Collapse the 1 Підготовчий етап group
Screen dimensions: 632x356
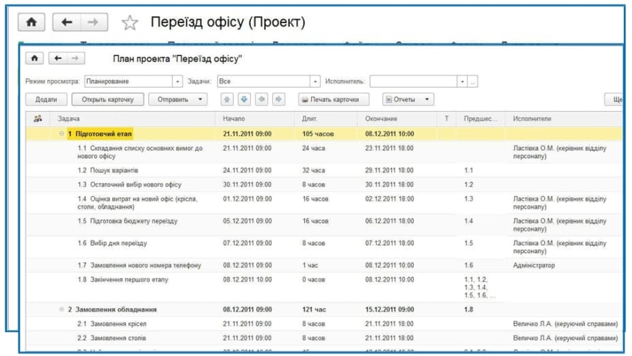coord(61,134)
